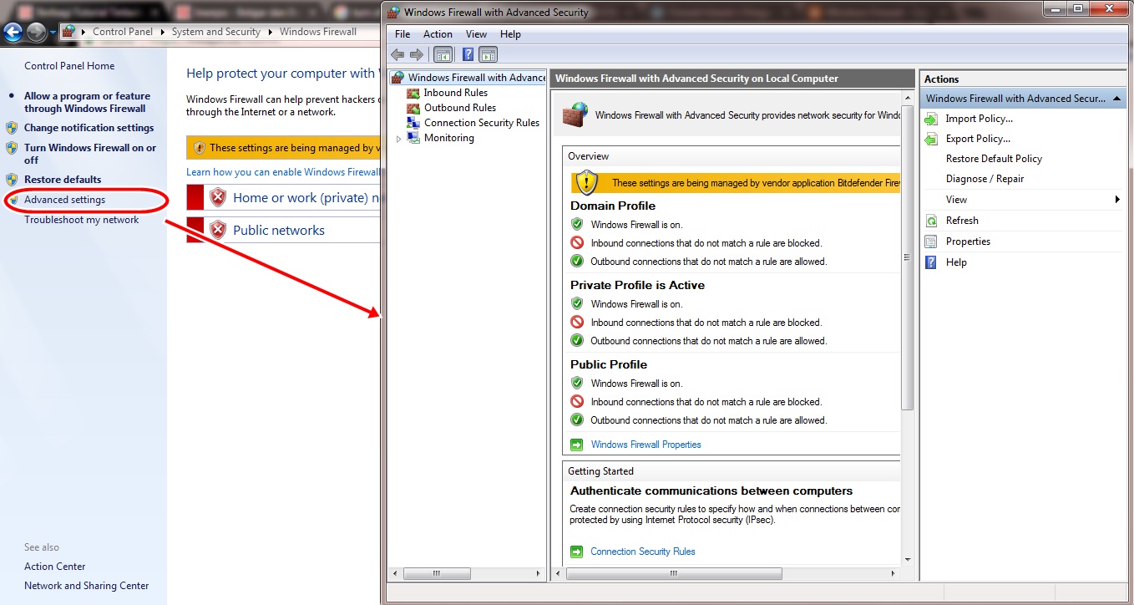Click the firewall icon in the address bar
The width and height of the screenshot is (1134, 605).
pyautogui.click(x=69, y=32)
